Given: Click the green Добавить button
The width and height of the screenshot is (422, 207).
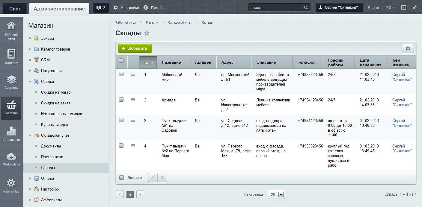Looking at the screenshot, I should click(x=135, y=48).
